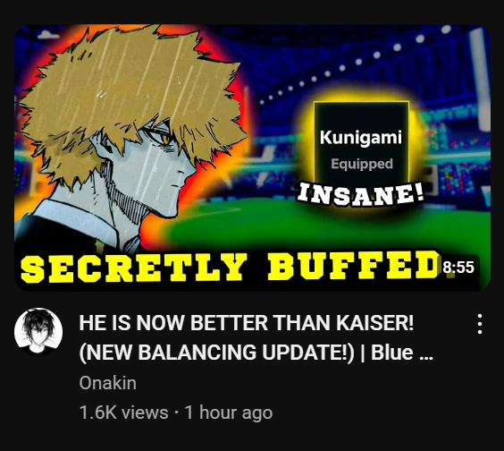
Task: Click the (NEW BALANCING UPDATE!) title line
Action: point(217,353)
